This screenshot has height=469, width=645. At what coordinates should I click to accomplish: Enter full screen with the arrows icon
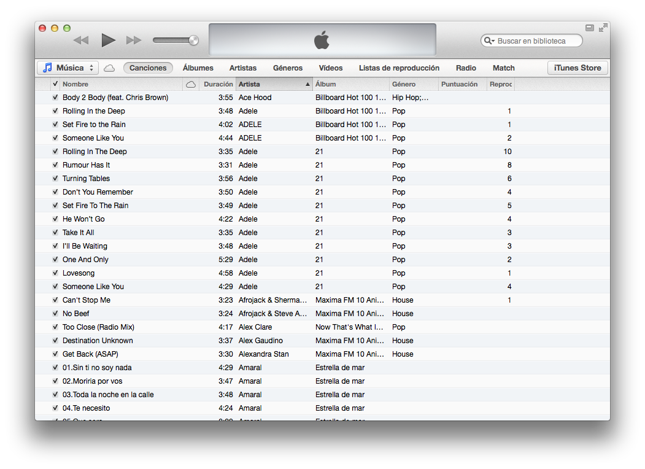(603, 28)
